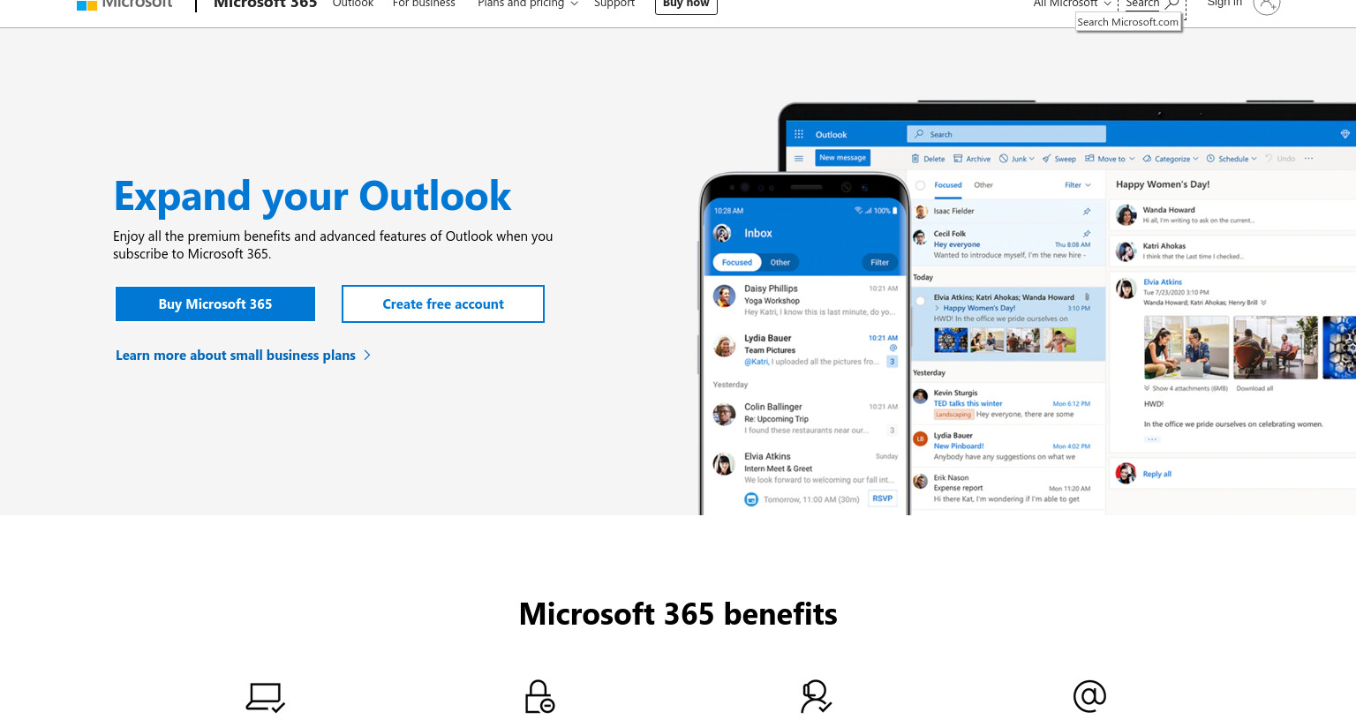Click the Archive icon in Outlook mockup
This screenshot has height=727, width=1356.
coord(958,159)
